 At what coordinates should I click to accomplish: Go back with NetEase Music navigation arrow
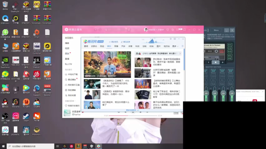click(x=95, y=30)
